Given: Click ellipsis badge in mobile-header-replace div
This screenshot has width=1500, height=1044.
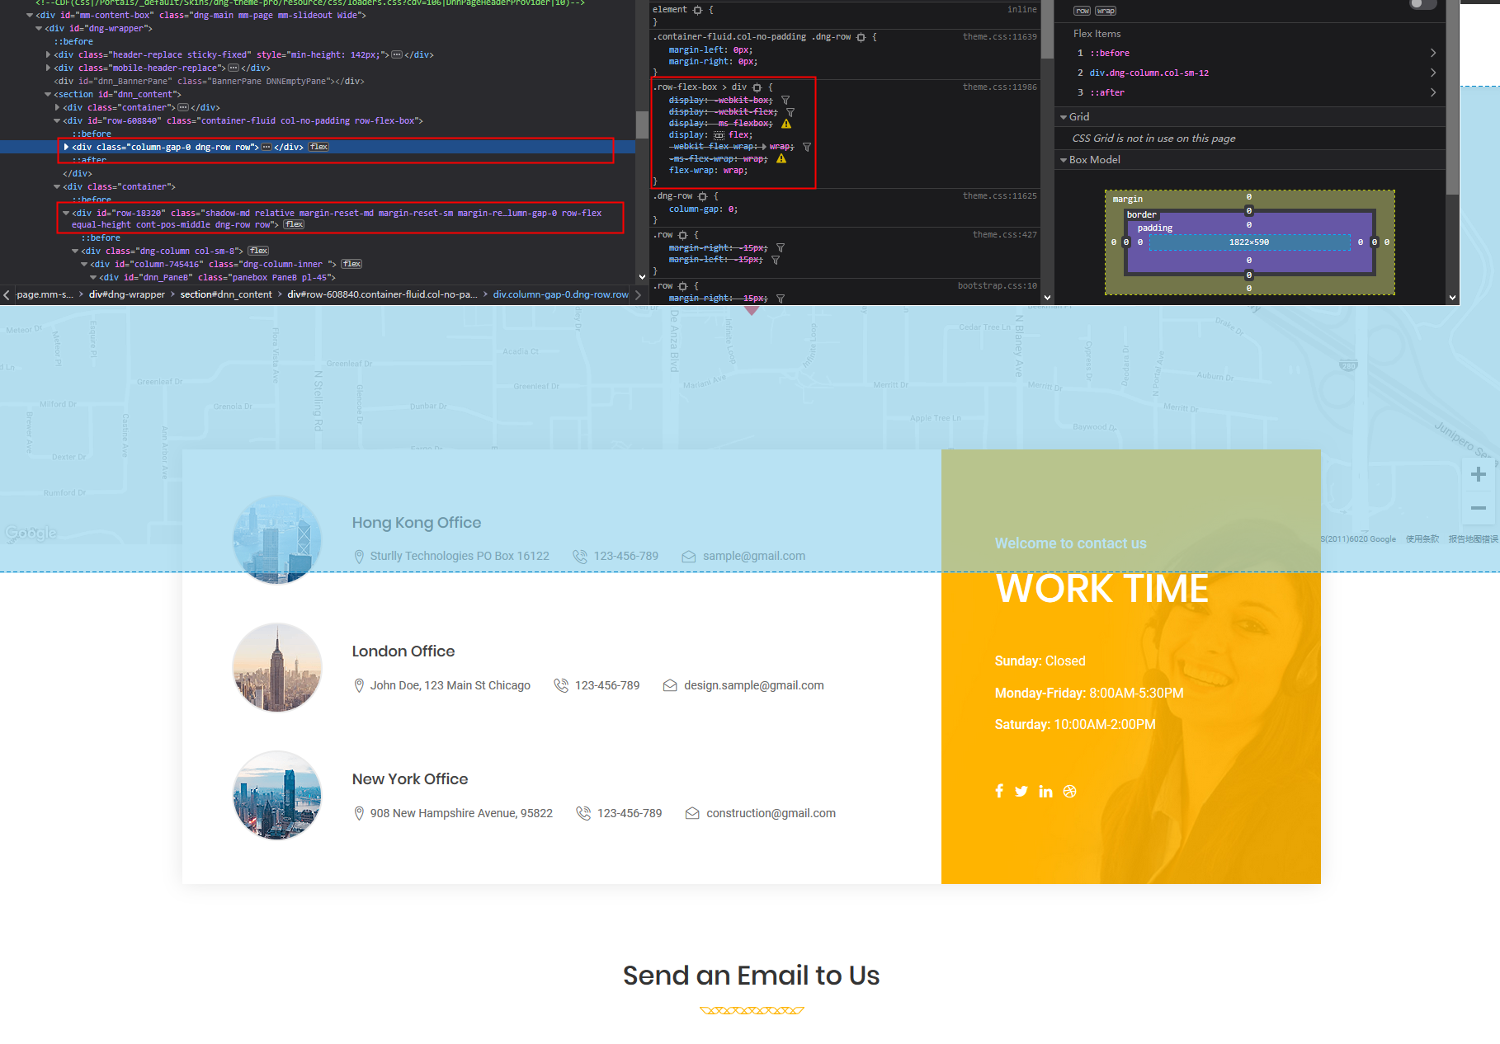Looking at the screenshot, I should 233,68.
